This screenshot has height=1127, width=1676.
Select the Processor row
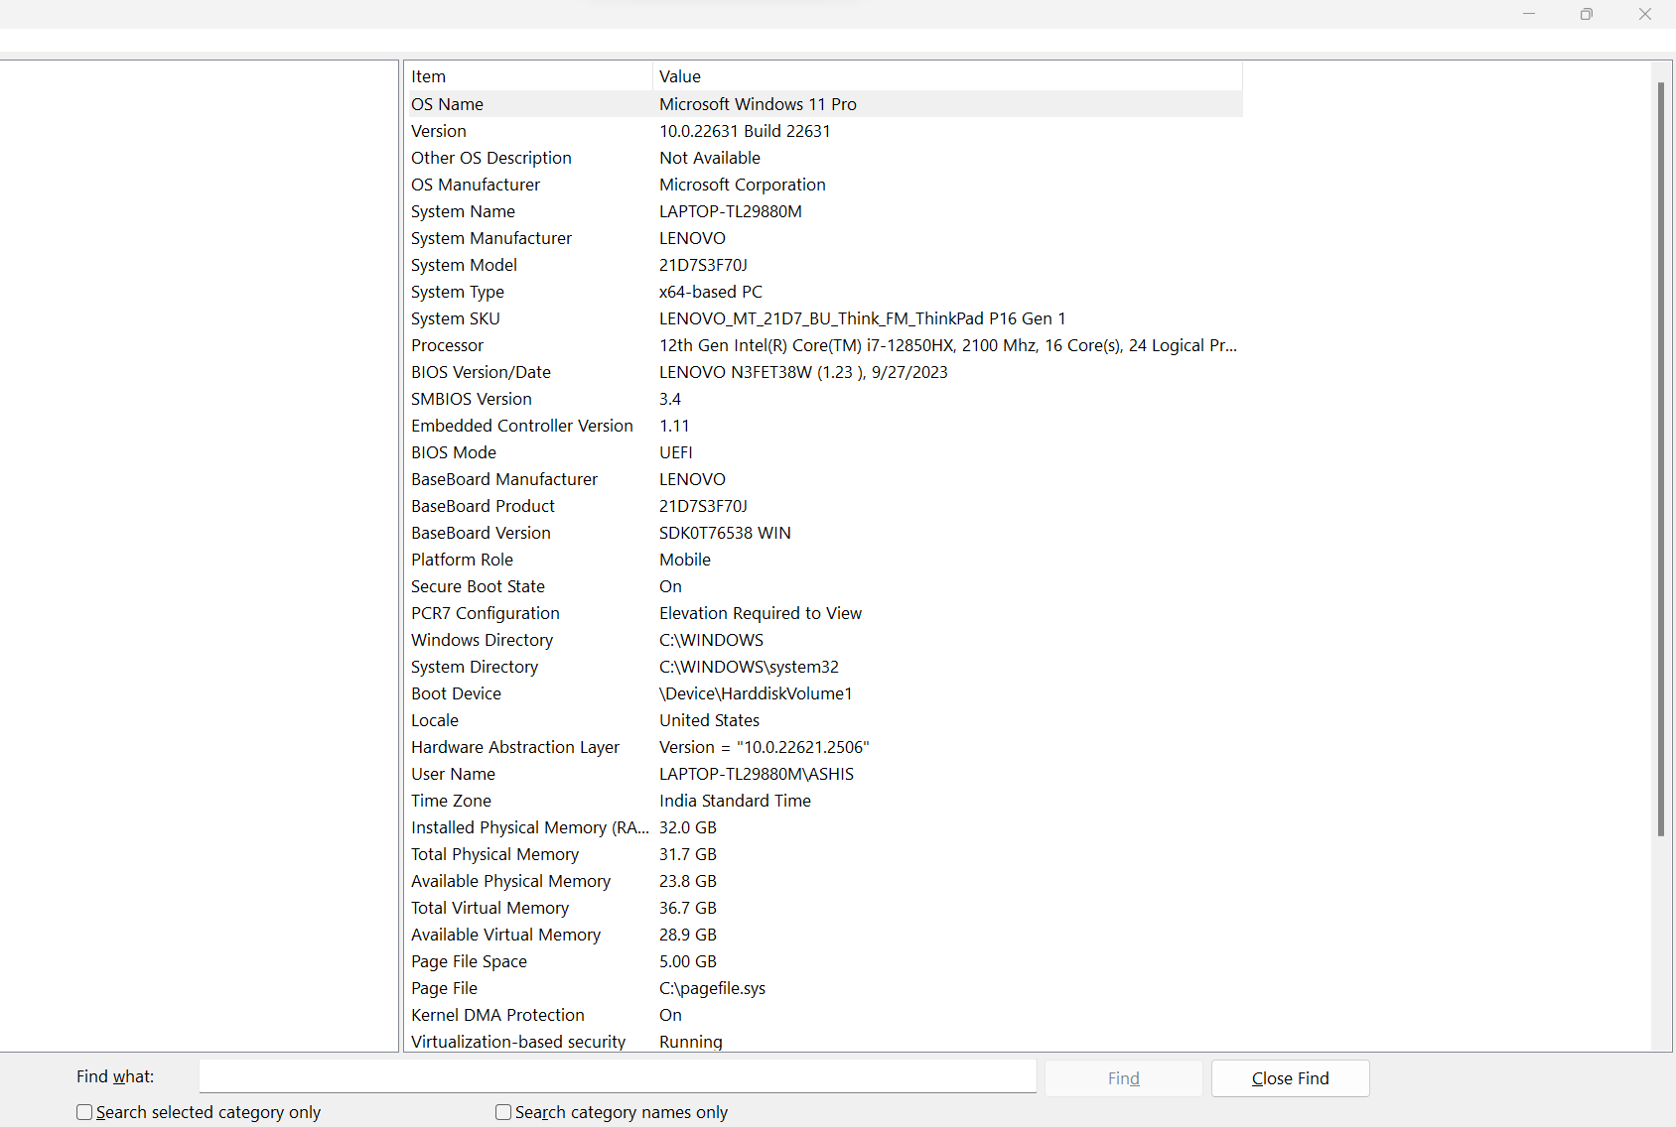825,345
